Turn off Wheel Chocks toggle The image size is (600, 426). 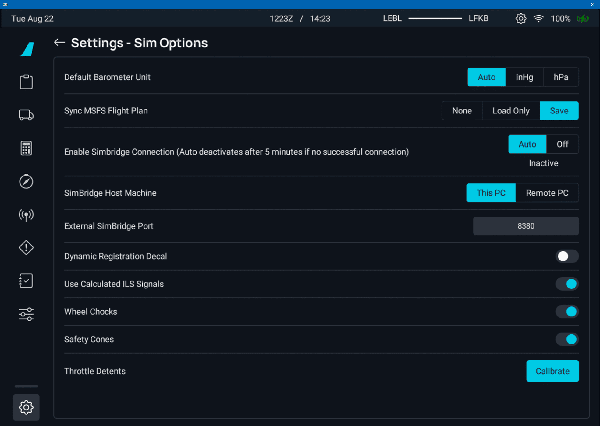pyautogui.click(x=566, y=312)
